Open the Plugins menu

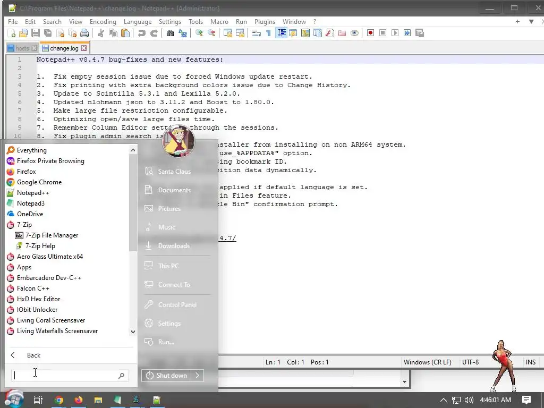tap(265, 21)
